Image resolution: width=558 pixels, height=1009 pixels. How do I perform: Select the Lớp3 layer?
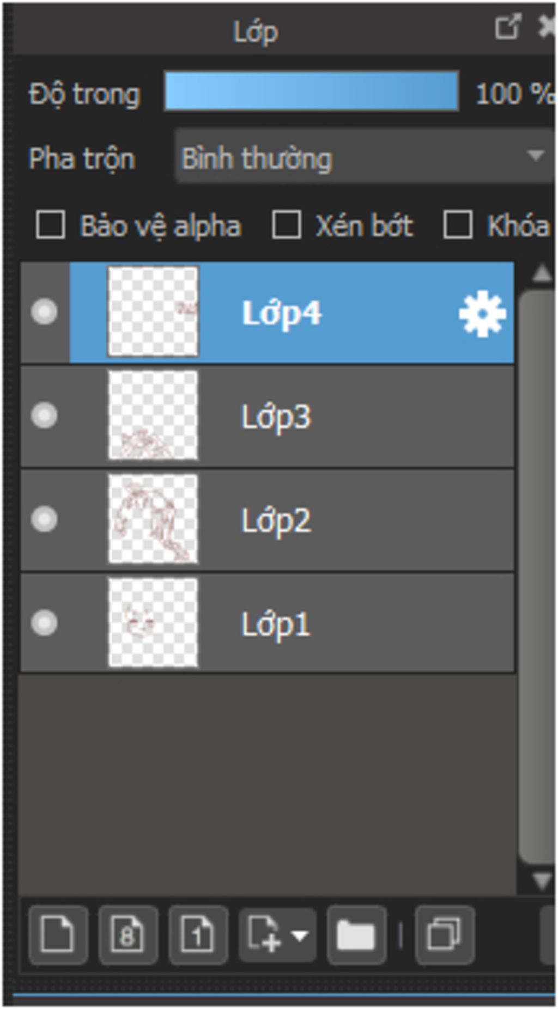point(267,415)
